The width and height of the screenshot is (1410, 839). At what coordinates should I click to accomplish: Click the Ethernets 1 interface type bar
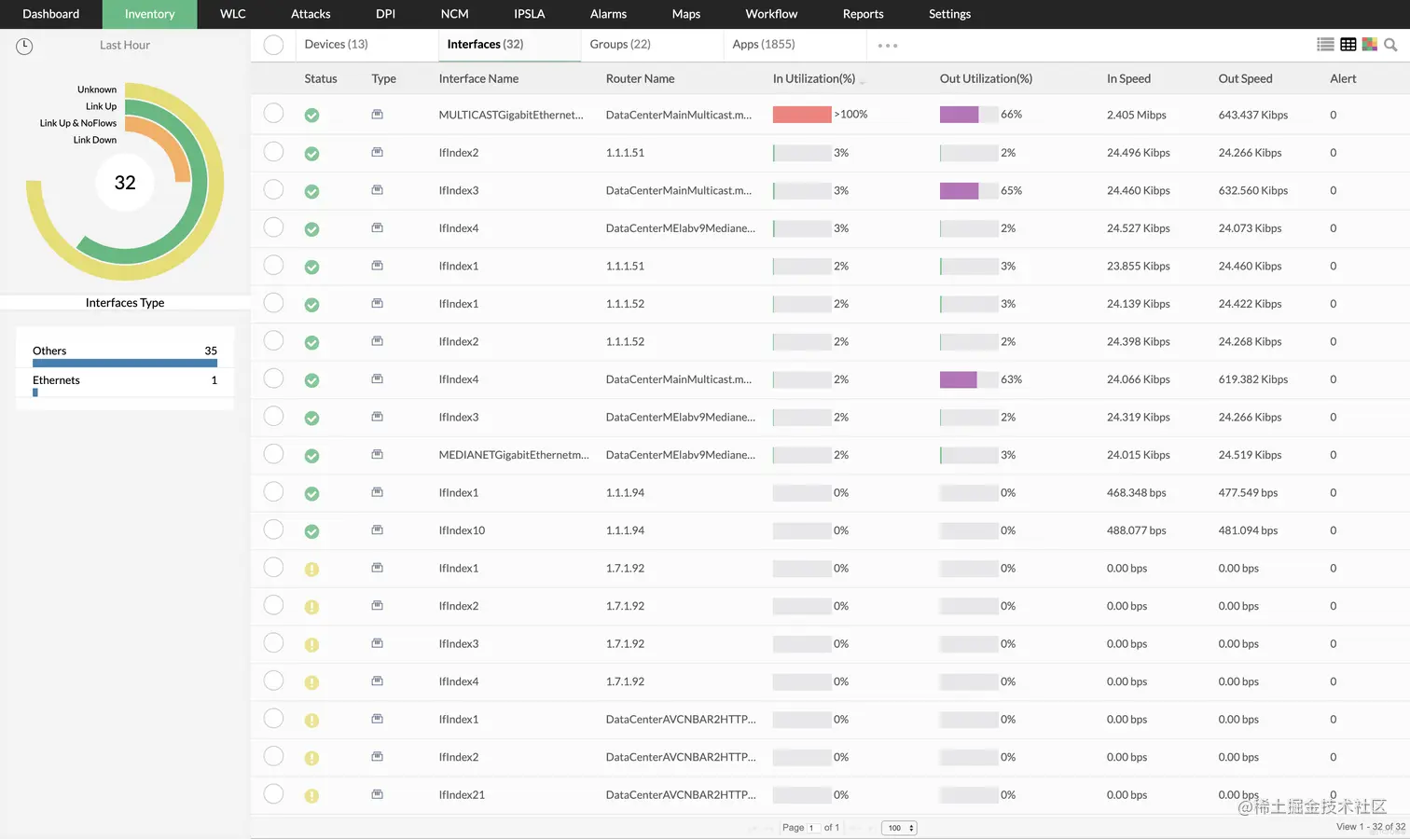tap(35, 392)
